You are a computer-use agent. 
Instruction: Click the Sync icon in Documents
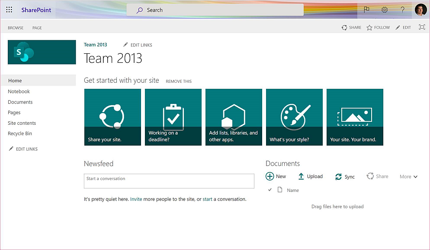point(338,177)
